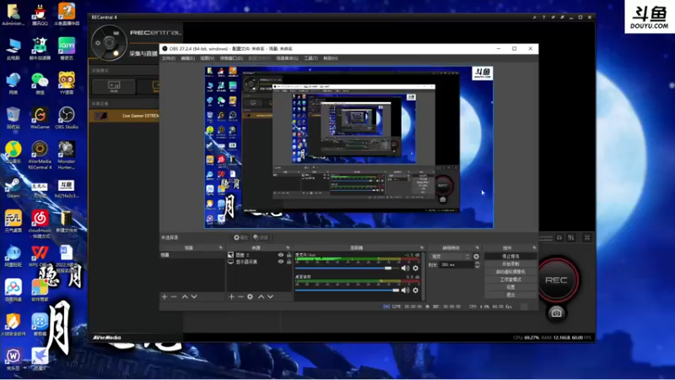Add a scene with the 场景 panel plus icon
This screenshot has height=380, width=675.
[164, 296]
